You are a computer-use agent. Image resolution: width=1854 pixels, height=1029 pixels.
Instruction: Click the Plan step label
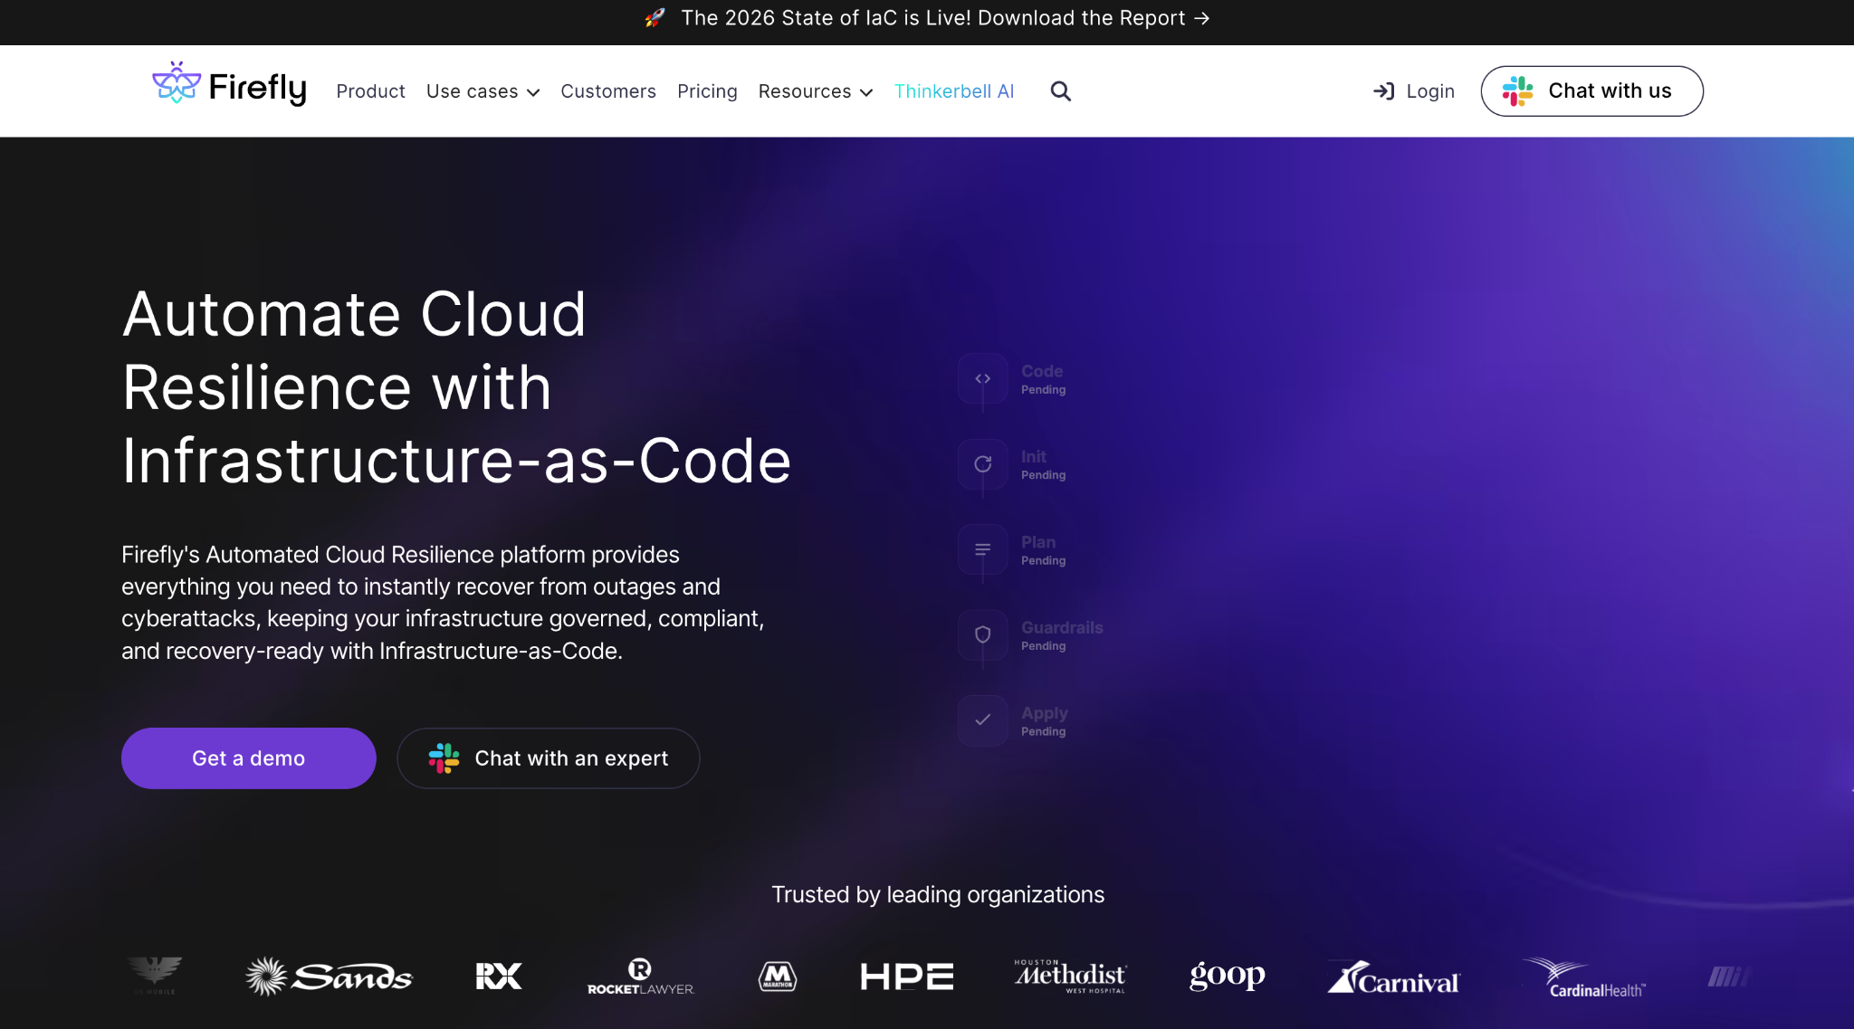[1038, 542]
